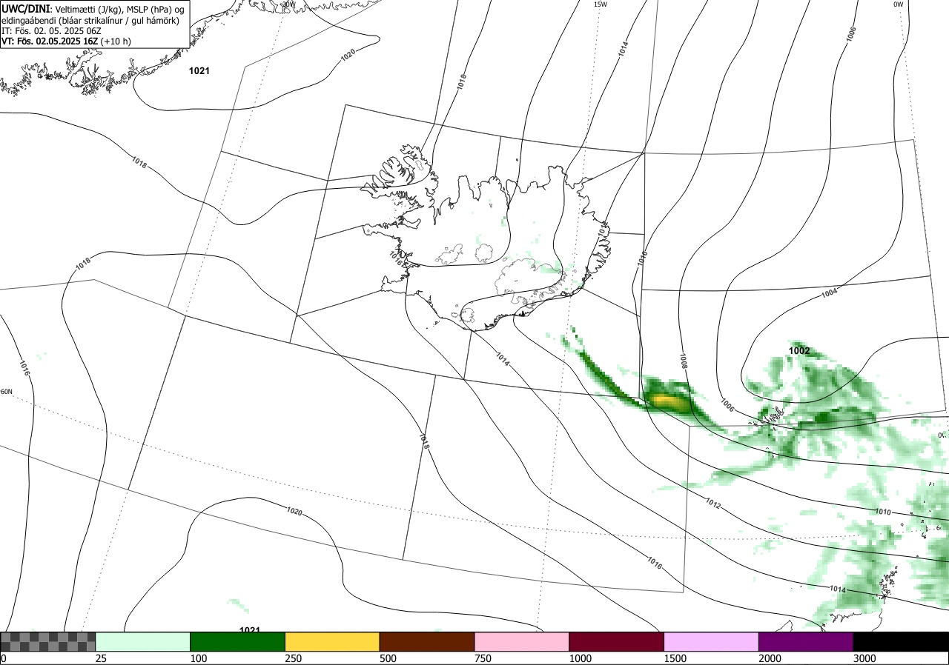Pick the dark green 100–250 legend swatch
Viewport: 949px width, 665px height.
click(238, 641)
